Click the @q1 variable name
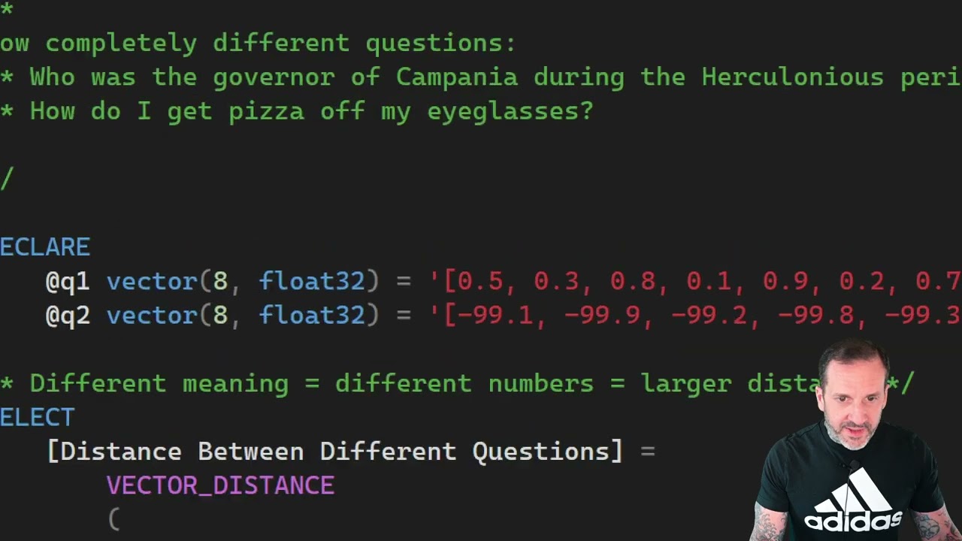This screenshot has height=541, width=962. pos(68,281)
